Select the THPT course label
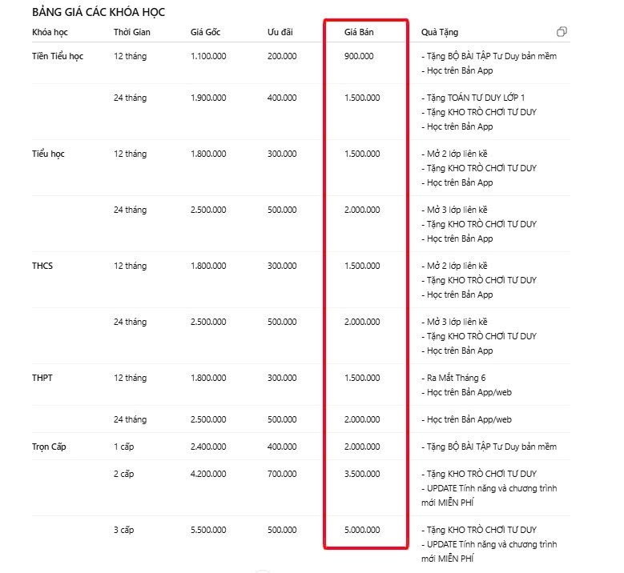Screen dimensions: 624x573 42,378
